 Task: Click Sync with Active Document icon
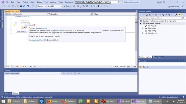pos(160,15)
